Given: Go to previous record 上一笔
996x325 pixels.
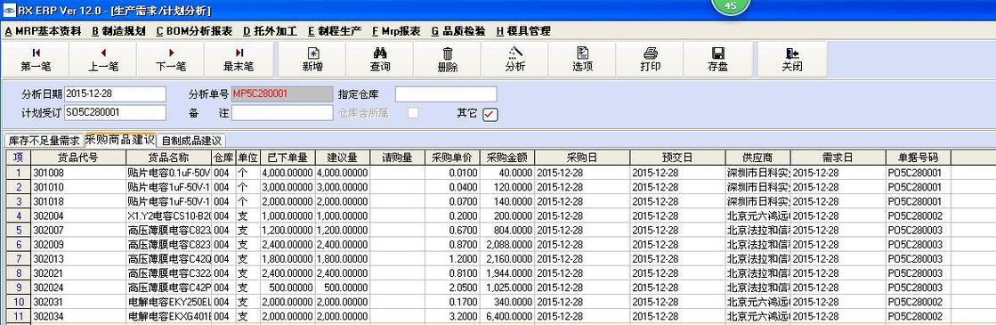Looking at the screenshot, I should [x=103, y=59].
